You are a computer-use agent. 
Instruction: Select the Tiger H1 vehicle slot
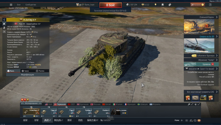(x=49, y=111)
